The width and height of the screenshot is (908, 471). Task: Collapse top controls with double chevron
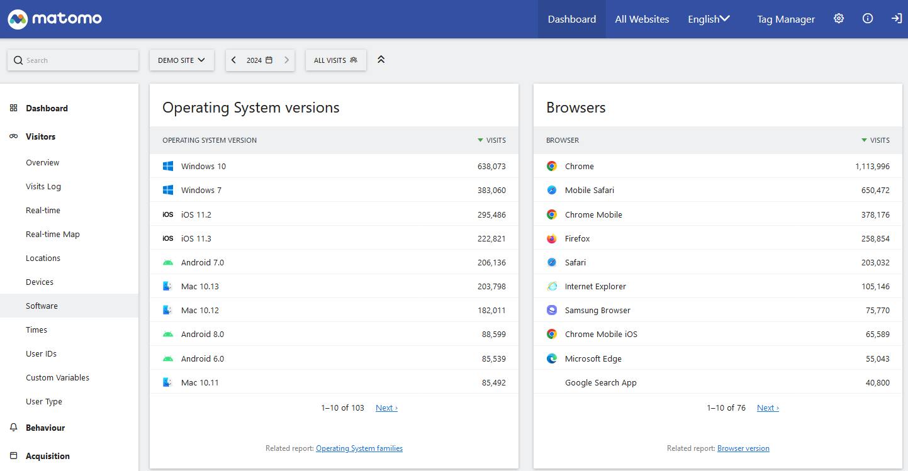click(x=381, y=60)
